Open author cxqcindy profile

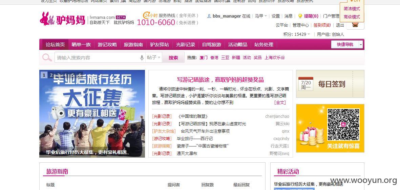281,139
